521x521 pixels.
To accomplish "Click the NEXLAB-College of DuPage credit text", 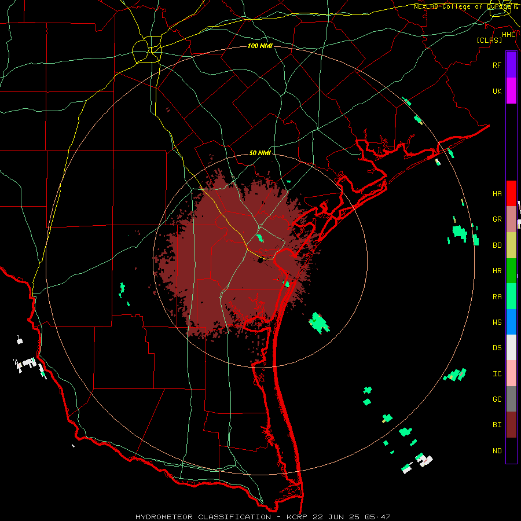I will point(465,6).
